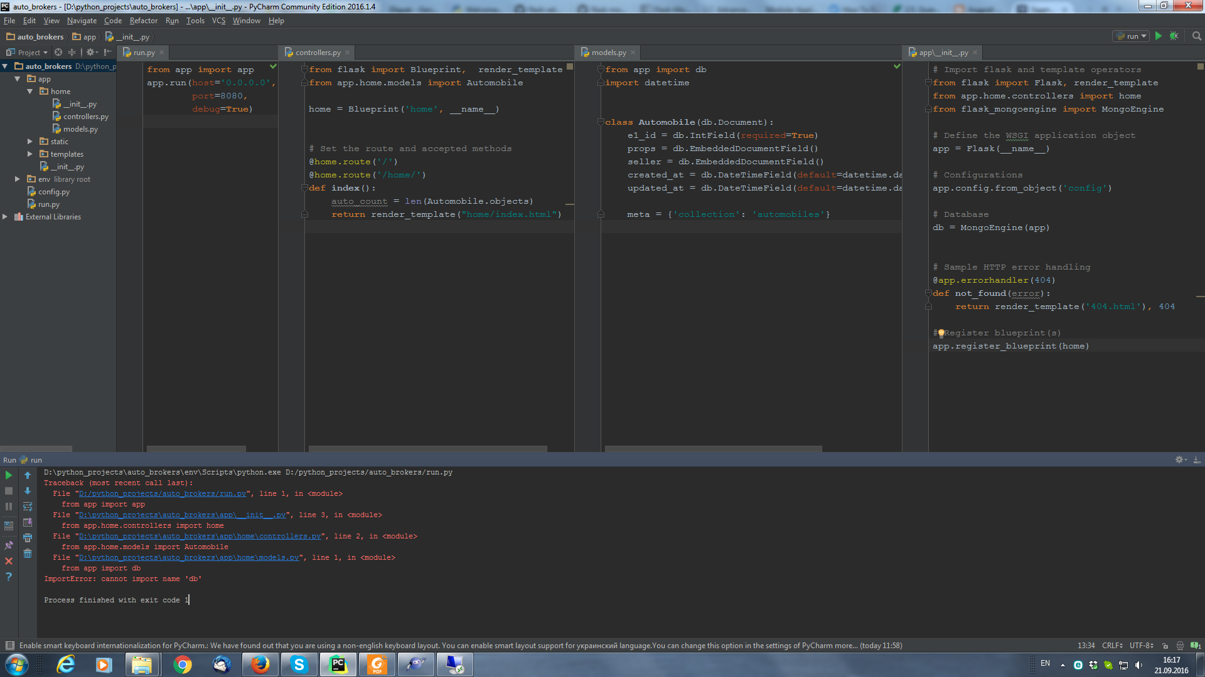Open Run panel help question mark
The width and height of the screenshot is (1205, 677).
(x=9, y=577)
